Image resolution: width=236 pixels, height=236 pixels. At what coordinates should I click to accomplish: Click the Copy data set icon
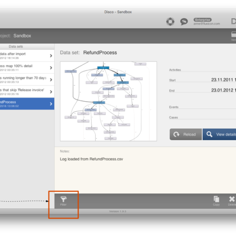point(216,199)
